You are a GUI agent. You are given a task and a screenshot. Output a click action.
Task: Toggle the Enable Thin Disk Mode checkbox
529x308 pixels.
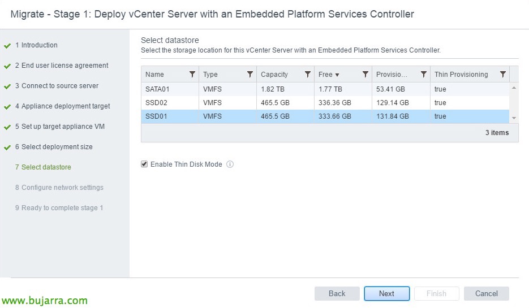144,164
